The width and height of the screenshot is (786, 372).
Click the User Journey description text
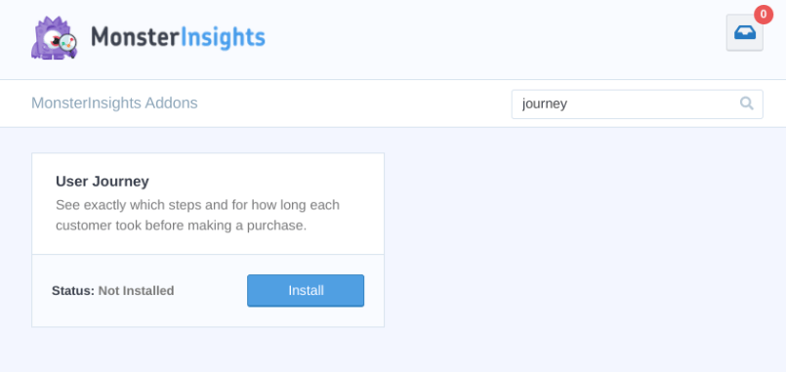pos(197,215)
